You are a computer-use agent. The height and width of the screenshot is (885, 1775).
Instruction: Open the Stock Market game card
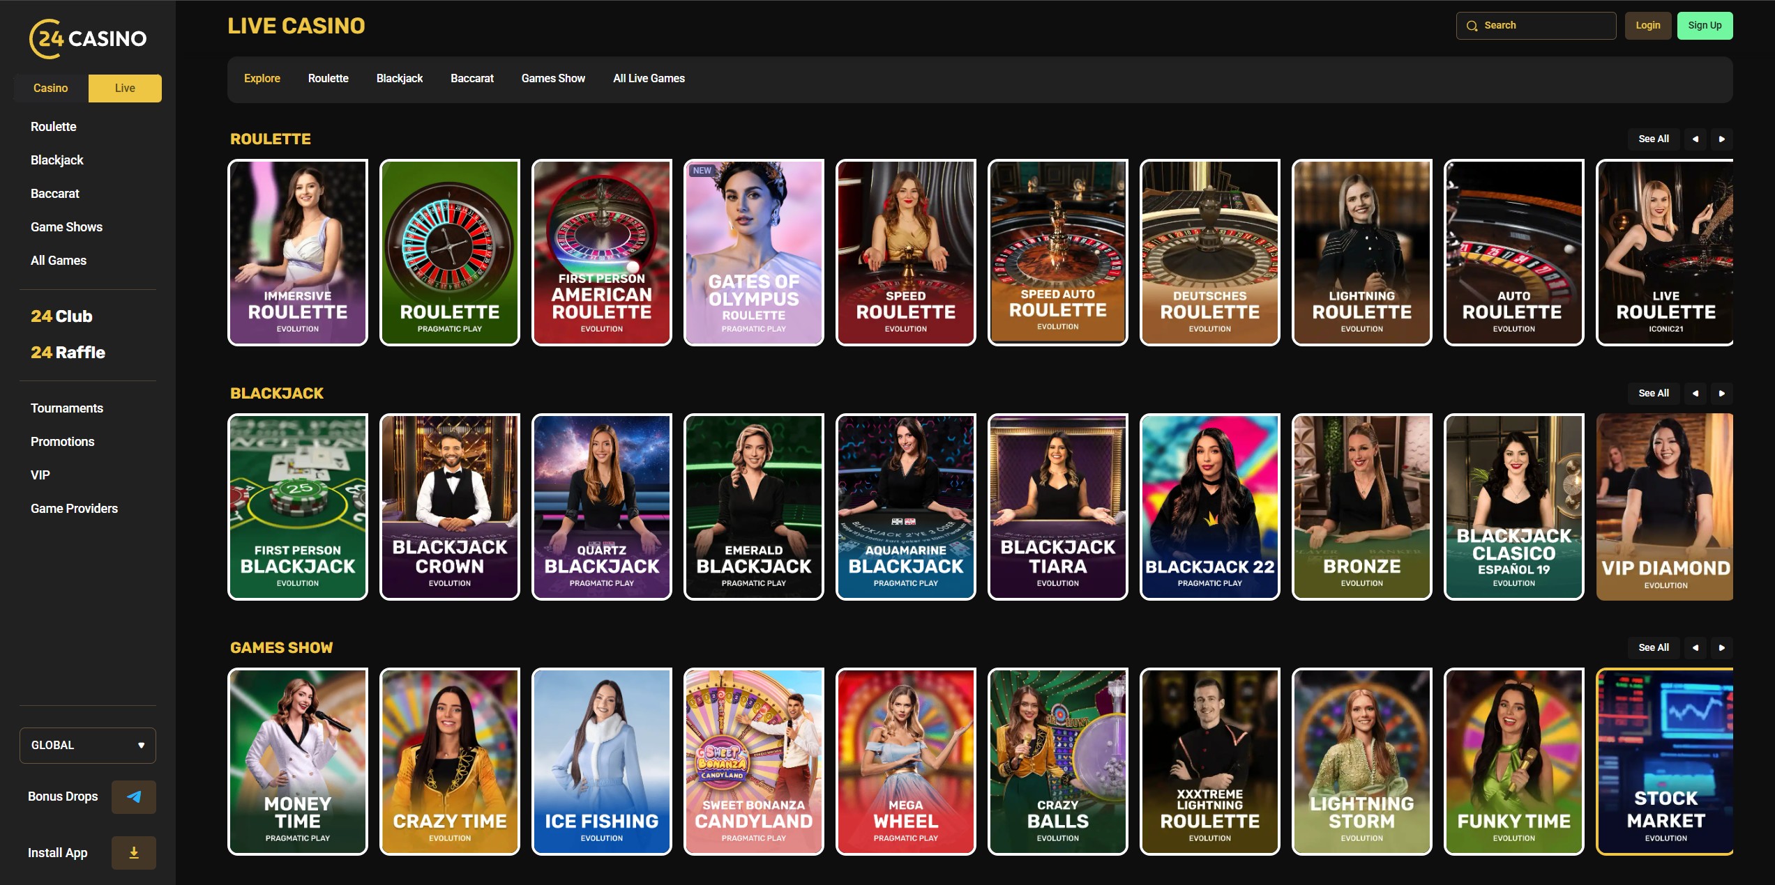tap(1665, 762)
